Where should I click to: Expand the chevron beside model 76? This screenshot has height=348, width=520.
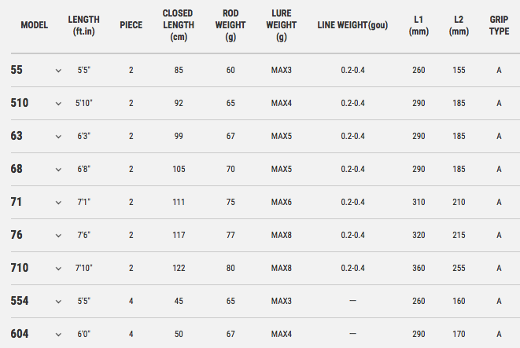tap(58, 236)
